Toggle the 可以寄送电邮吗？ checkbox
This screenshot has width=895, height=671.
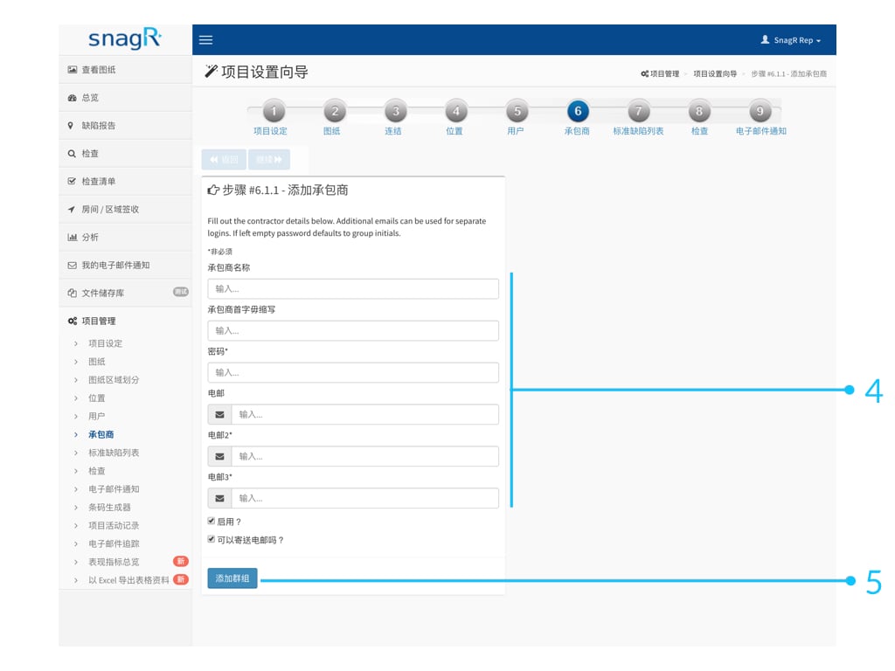[x=212, y=539]
